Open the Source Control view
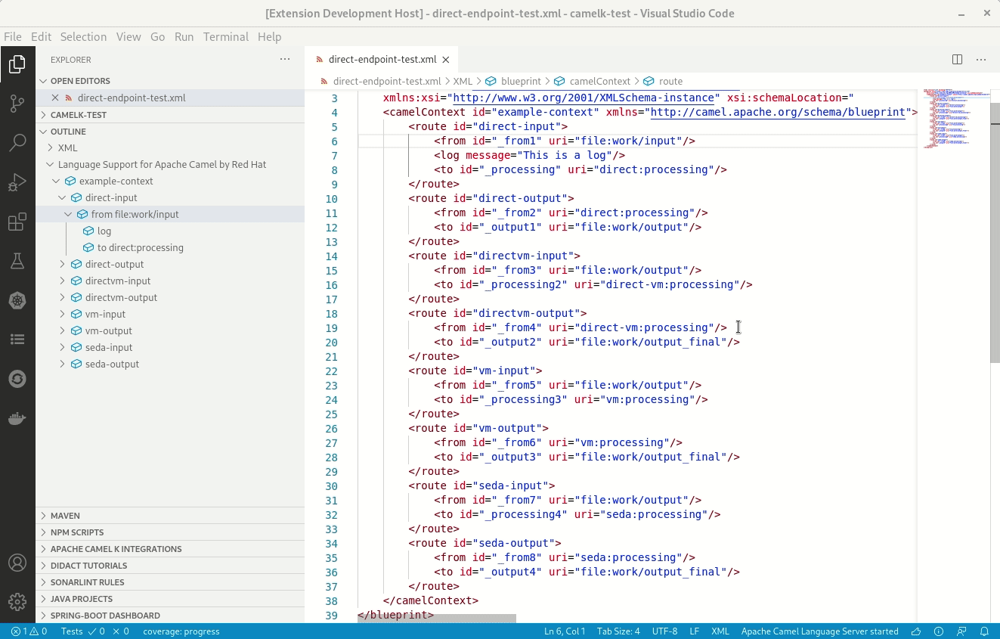 pos(18,104)
